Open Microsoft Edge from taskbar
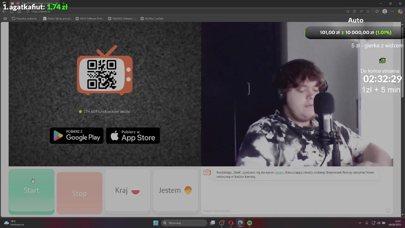This screenshot has height=228, width=405. pos(240,223)
